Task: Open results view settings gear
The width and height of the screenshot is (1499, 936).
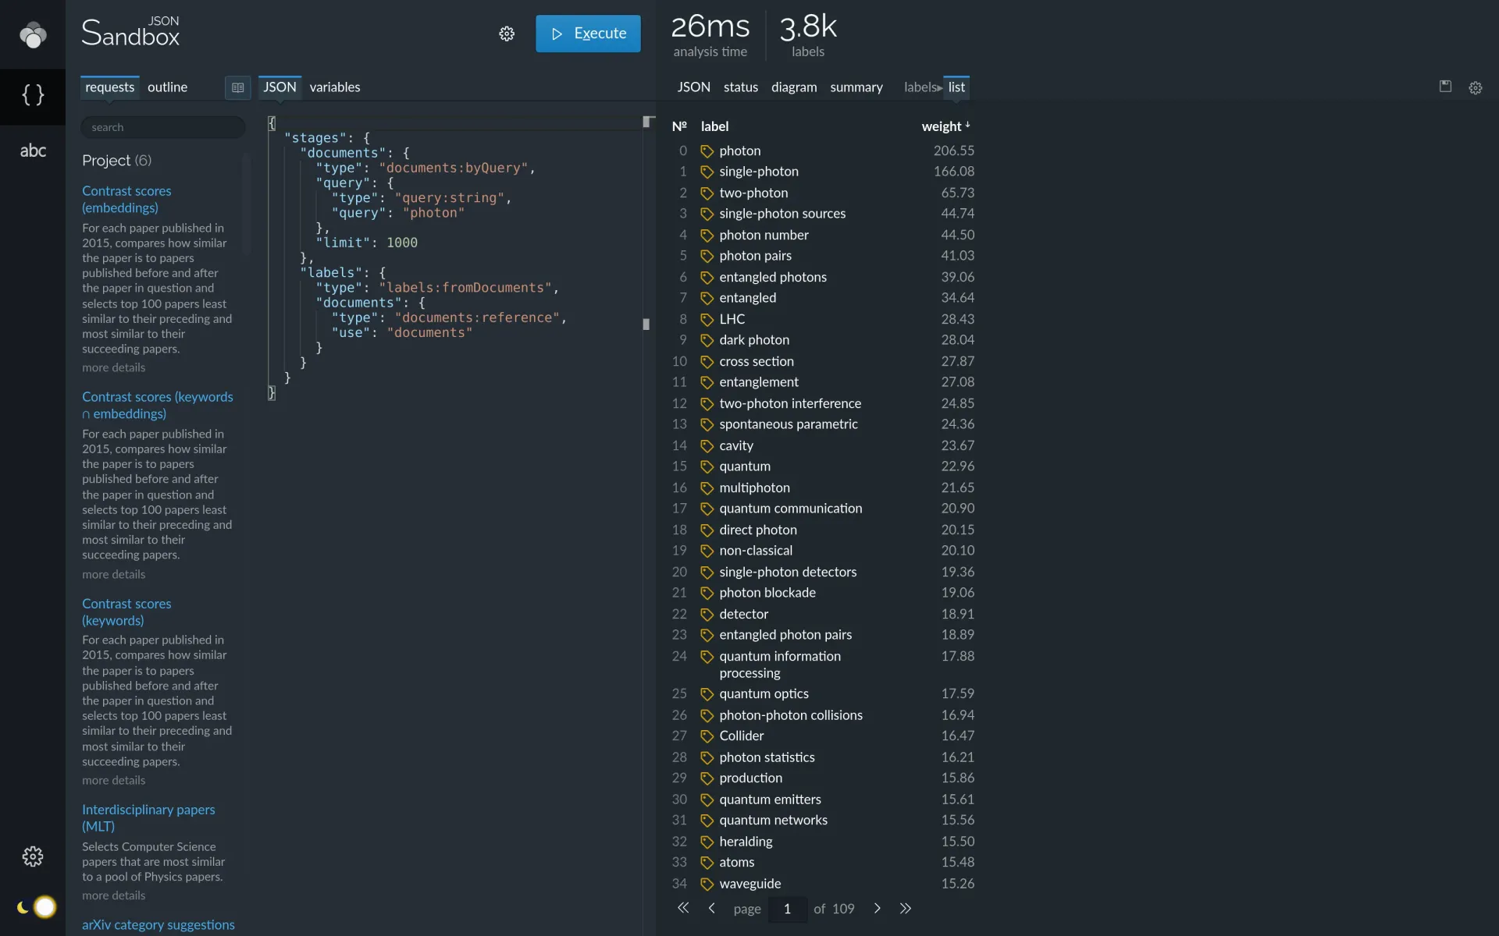Action: point(1475,88)
